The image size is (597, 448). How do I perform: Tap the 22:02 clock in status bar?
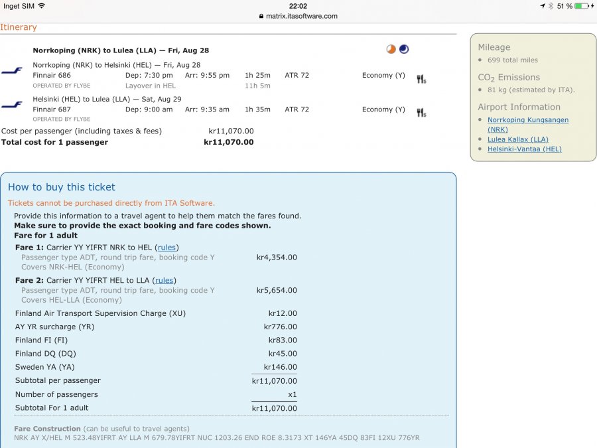[x=298, y=6]
